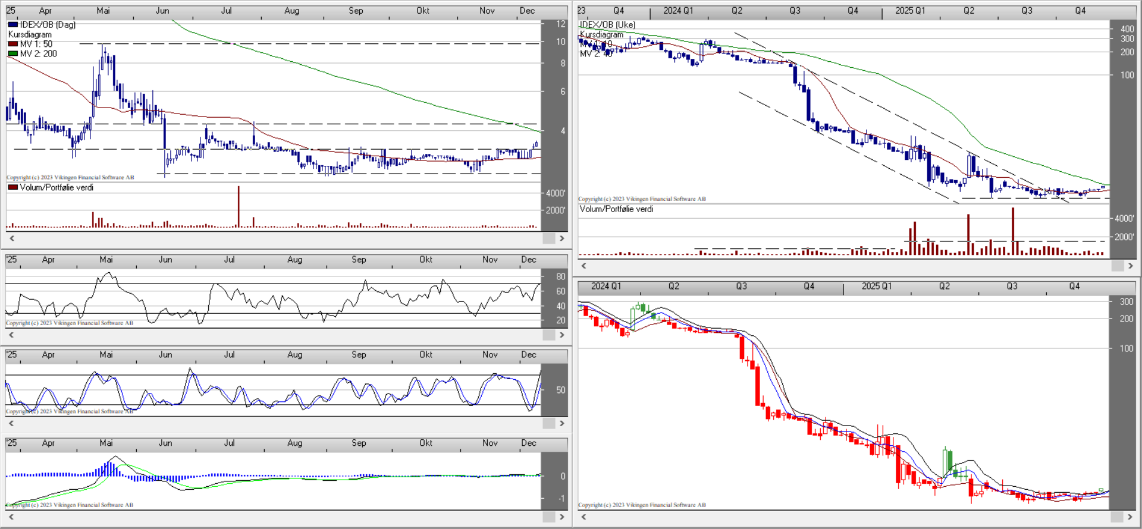Click left scroll arrow under red candlestick chart
Screen dimensions: 1142x529
(x=583, y=517)
